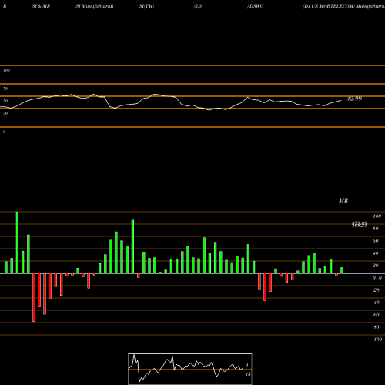Click the 'SI MunafaSutraR' header text
This screenshot has height=385, width=385.
[x=95, y=6]
